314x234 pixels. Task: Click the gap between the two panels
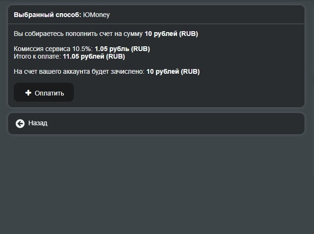coord(156,110)
